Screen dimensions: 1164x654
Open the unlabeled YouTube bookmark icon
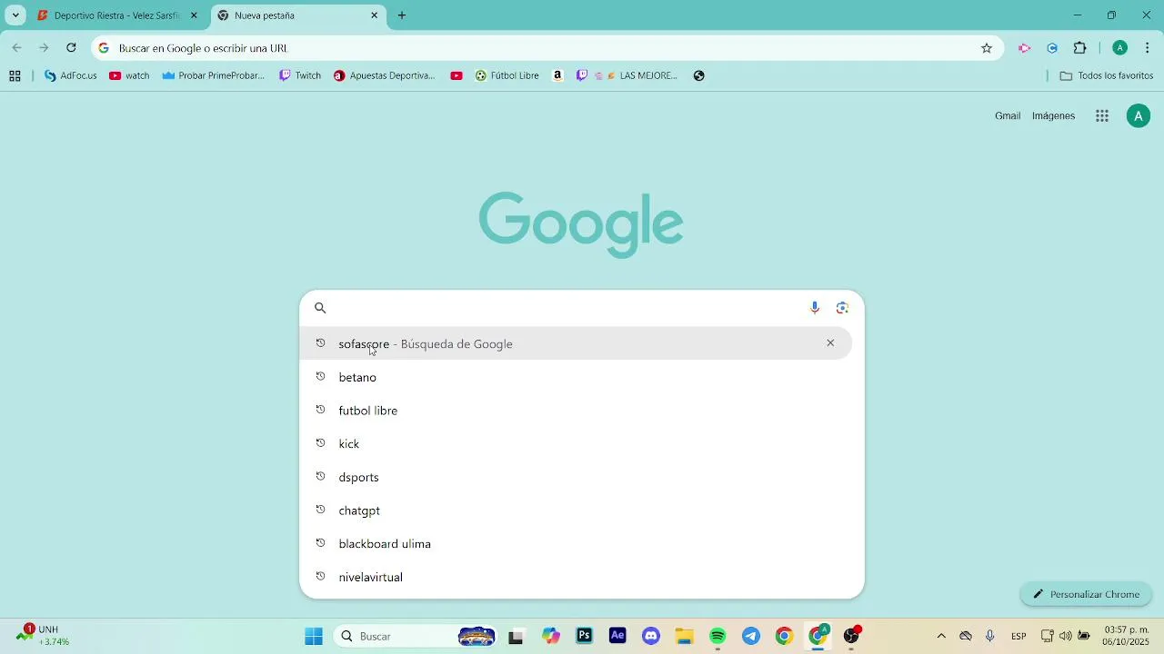[x=457, y=76]
